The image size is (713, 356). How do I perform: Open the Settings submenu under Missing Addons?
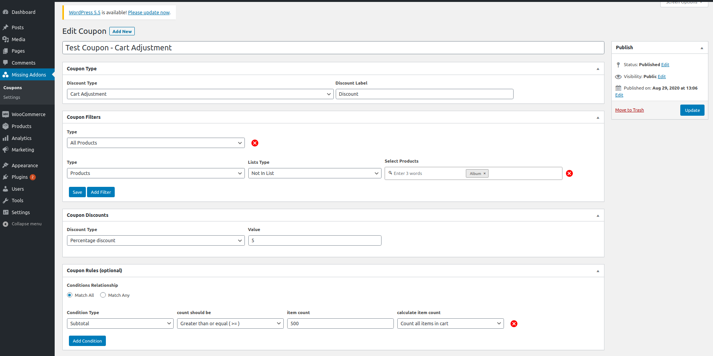pos(12,98)
